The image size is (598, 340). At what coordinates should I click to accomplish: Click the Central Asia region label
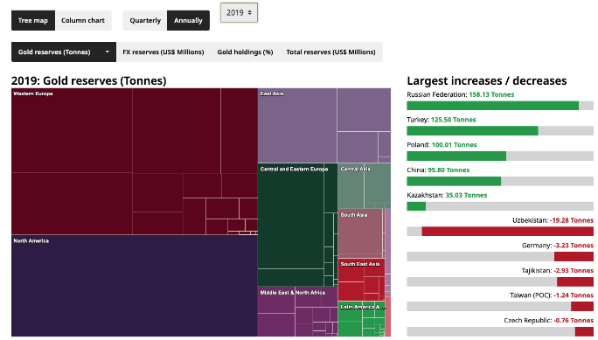pyautogui.click(x=355, y=169)
